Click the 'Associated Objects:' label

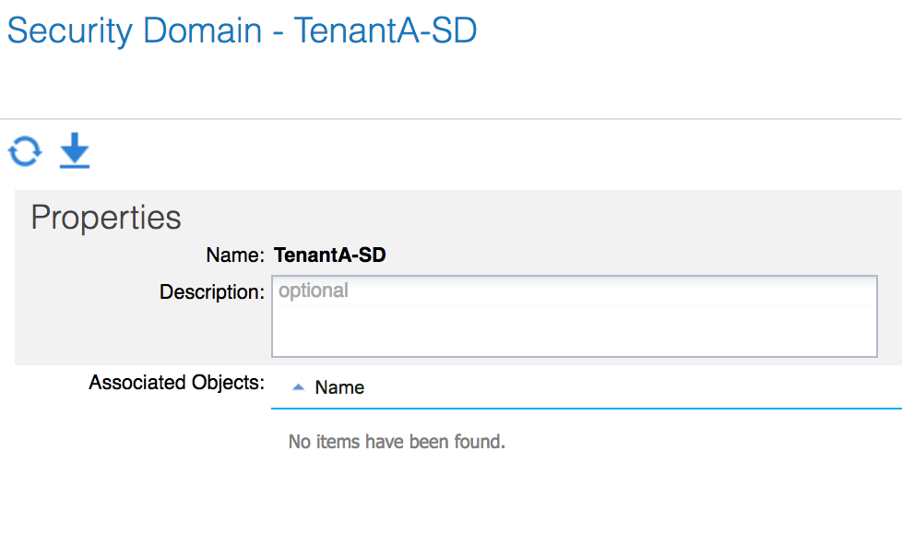coord(176,382)
